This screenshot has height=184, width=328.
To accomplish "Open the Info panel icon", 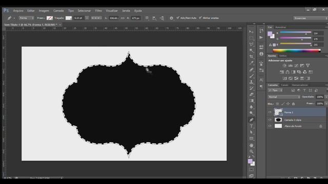I will (261, 54).
